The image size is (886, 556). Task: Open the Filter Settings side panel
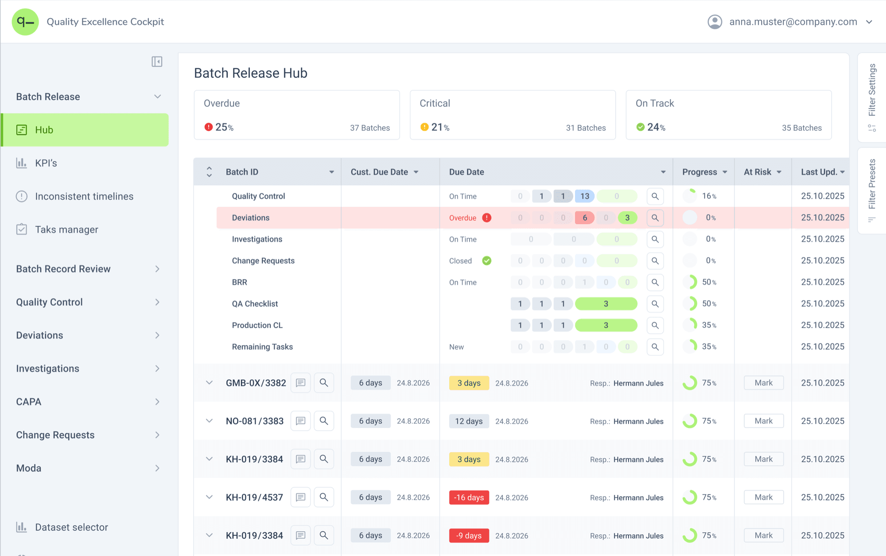[872, 97]
